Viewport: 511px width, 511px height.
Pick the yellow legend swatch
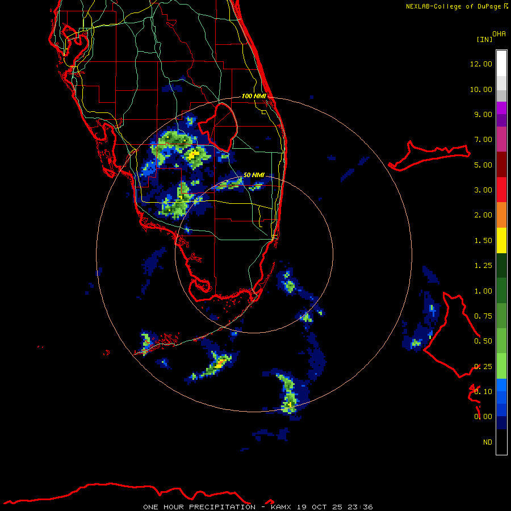pos(501,240)
